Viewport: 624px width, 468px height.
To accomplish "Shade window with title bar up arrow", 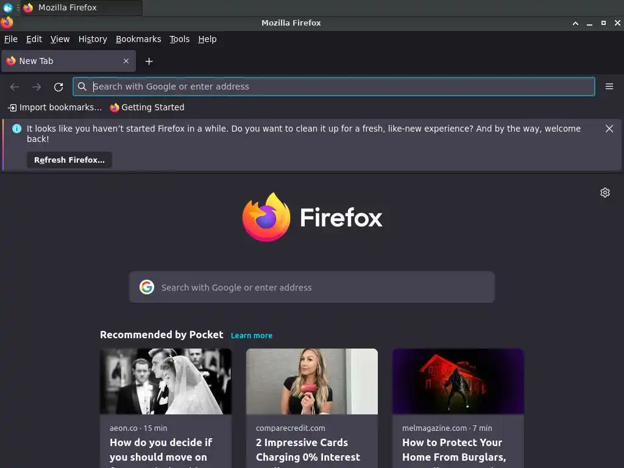I will (575, 23).
